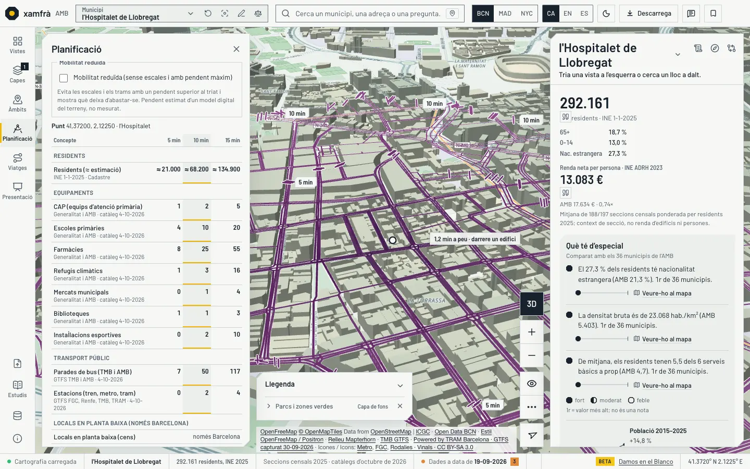Click the bookmark icon in top bar
This screenshot has height=469, width=750.
pyautogui.click(x=713, y=14)
